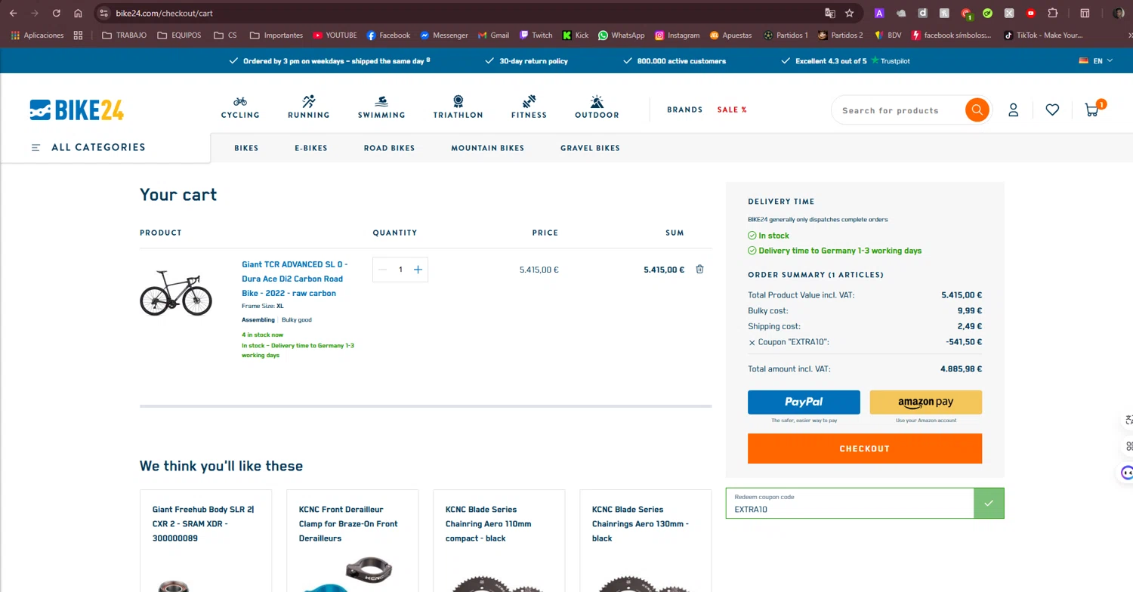Viewport: 1133px width, 592px height.
Task: Select the E-Bikes subcategory tab
Action: click(311, 148)
